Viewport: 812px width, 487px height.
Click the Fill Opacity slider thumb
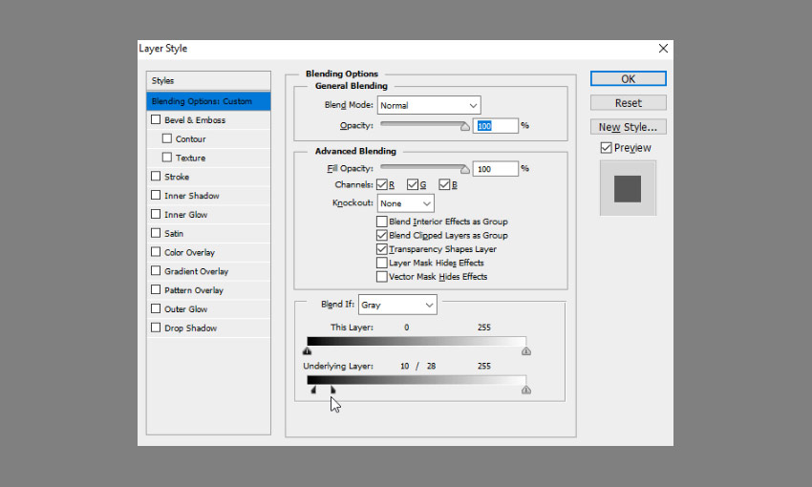[x=465, y=169]
